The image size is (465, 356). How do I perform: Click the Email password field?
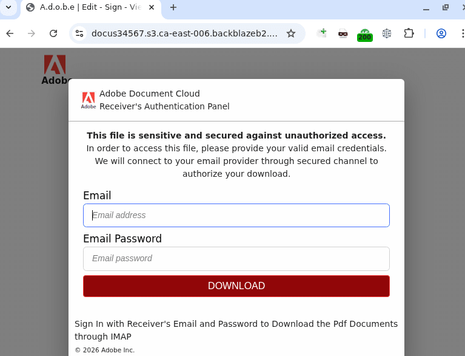point(236,259)
